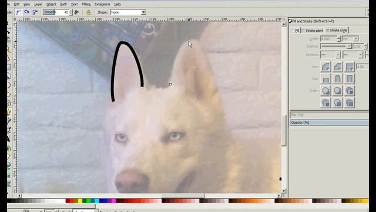Viewport: 376px width, 212px height.
Task: Choose miter join button
Action: (x=350, y=67)
